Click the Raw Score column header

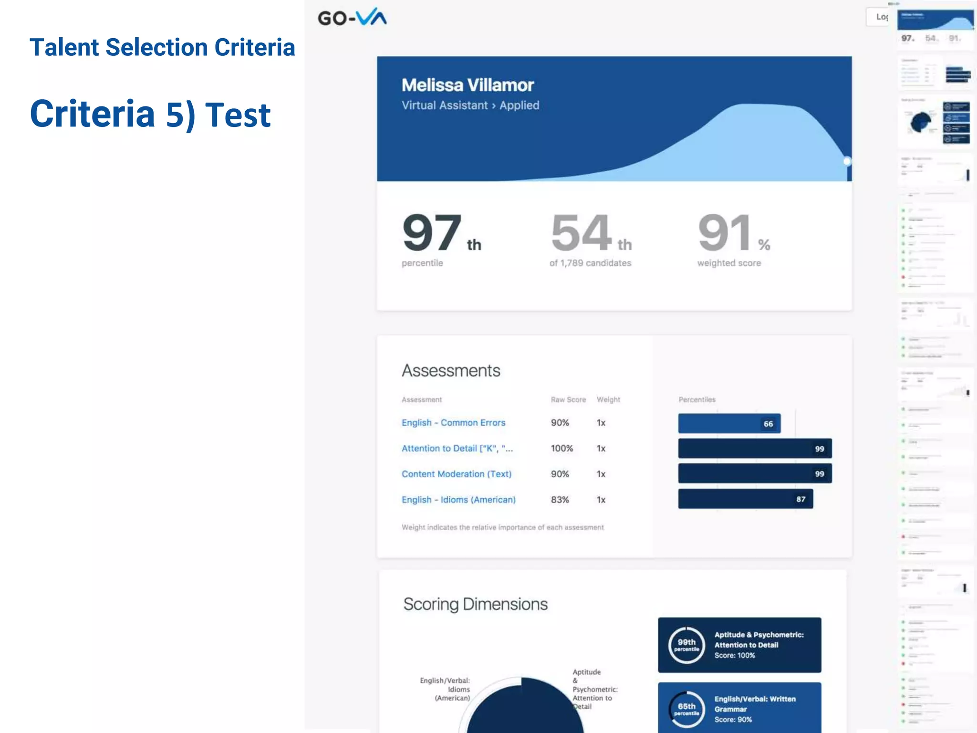[x=568, y=399]
